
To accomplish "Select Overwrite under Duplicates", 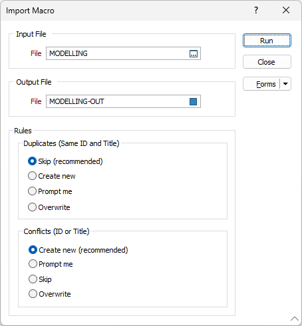I will click(x=49, y=207).
